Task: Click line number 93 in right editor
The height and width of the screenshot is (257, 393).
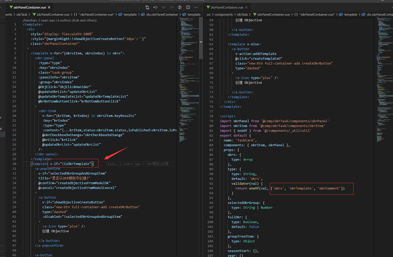Action: click(x=211, y=188)
